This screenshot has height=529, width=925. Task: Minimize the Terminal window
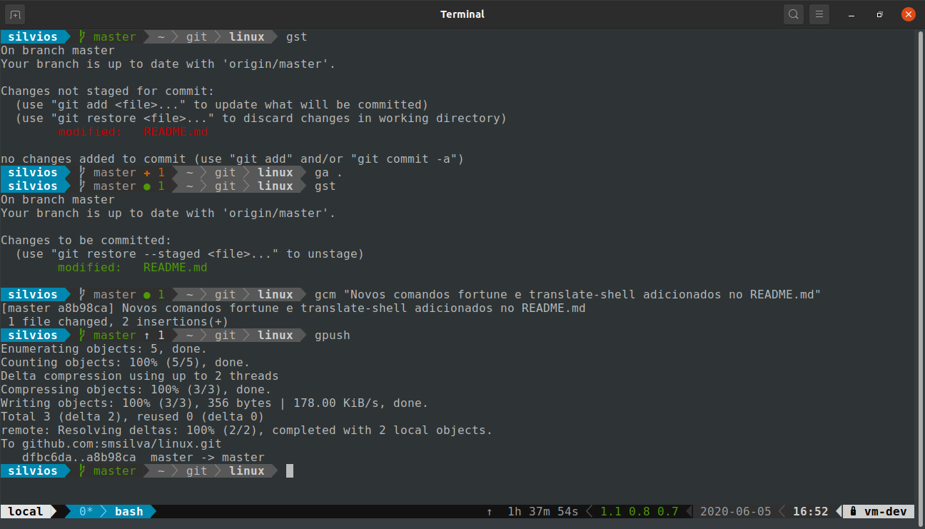(851, 14)
